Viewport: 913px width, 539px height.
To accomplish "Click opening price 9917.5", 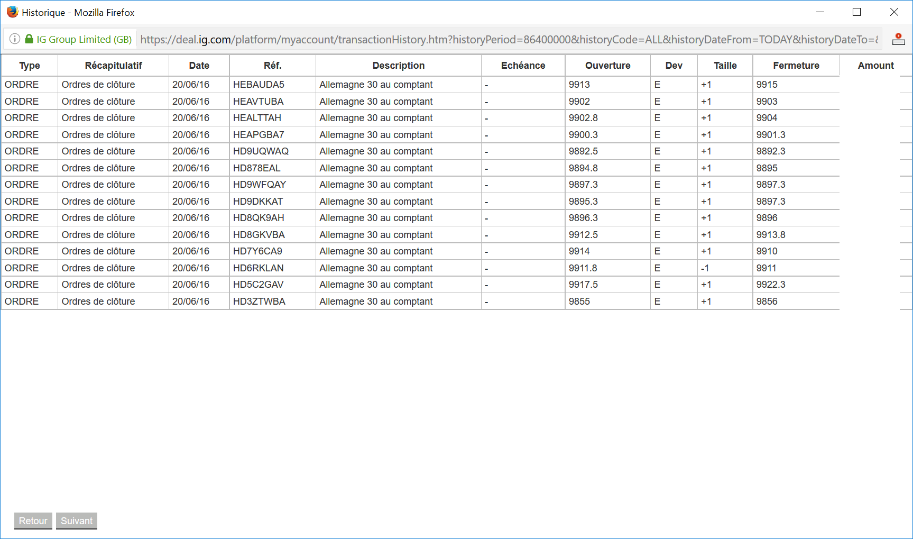I will pos(584,285).
